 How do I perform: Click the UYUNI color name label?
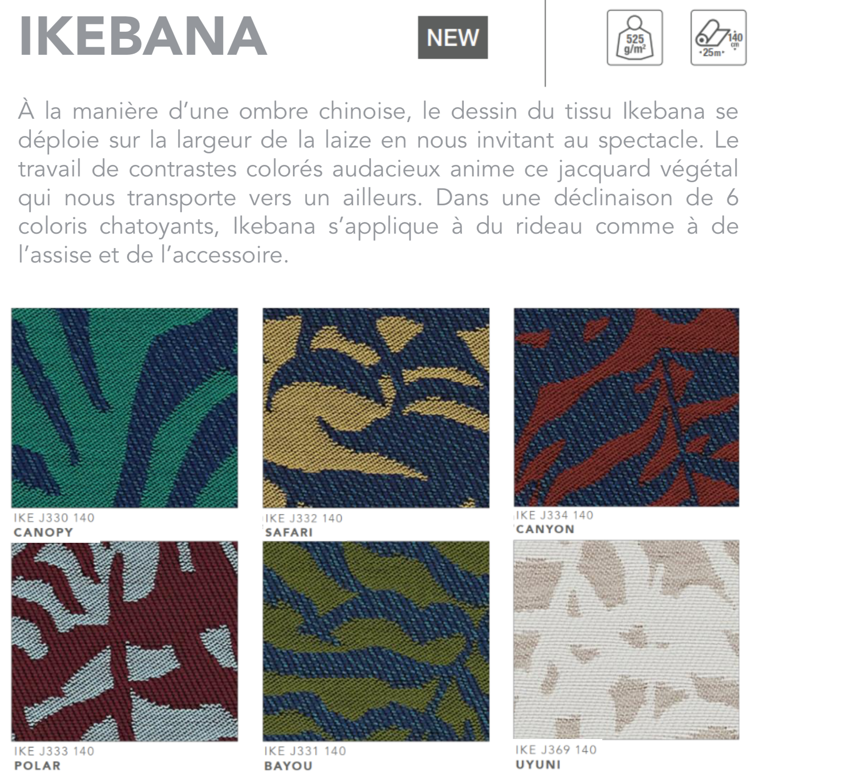(x=538, y=764)
